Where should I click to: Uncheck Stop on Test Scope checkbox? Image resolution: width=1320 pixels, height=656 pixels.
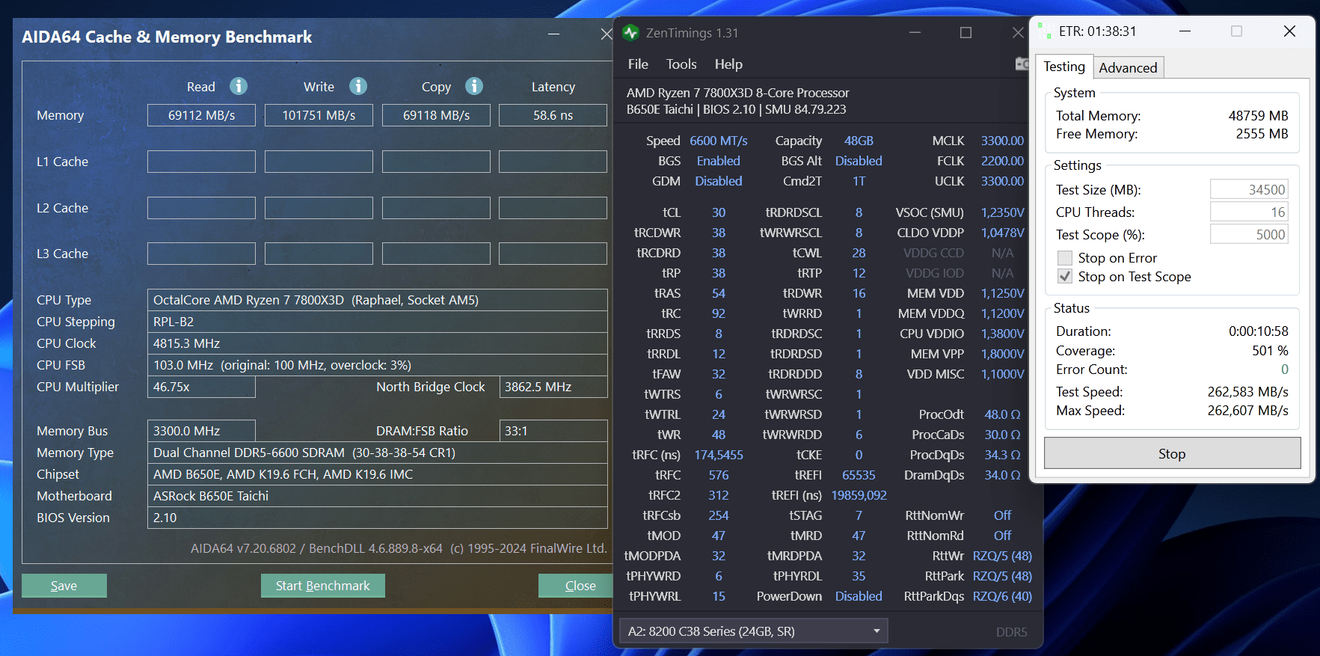coord(1065,277)
